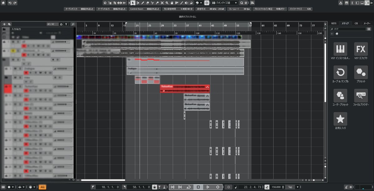Open the color tool dropdown arrow
Screen dimensions: 374x191
[201, 3]
